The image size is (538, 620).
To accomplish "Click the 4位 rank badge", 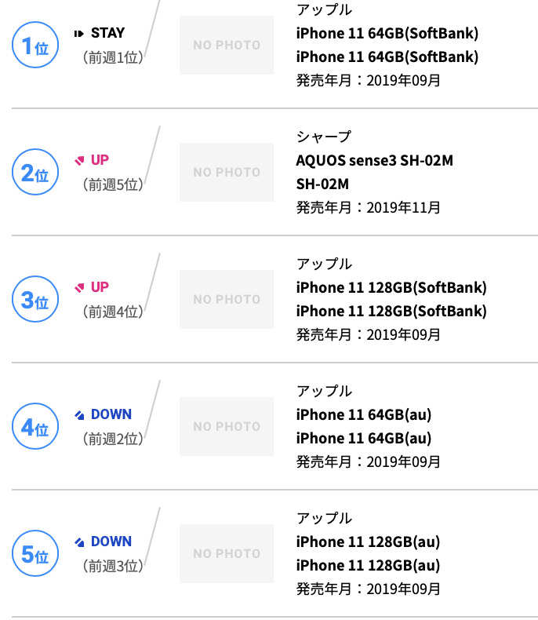I will pyautogui.click(x=35, y=426).
